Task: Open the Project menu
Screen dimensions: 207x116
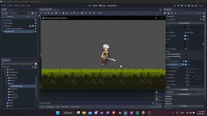Action: click(10, 5)
